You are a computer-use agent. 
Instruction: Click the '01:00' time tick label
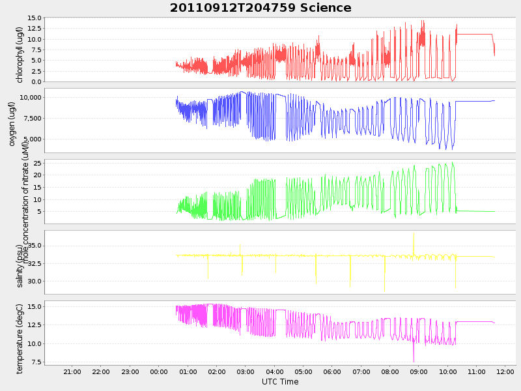tap(188, 371)
